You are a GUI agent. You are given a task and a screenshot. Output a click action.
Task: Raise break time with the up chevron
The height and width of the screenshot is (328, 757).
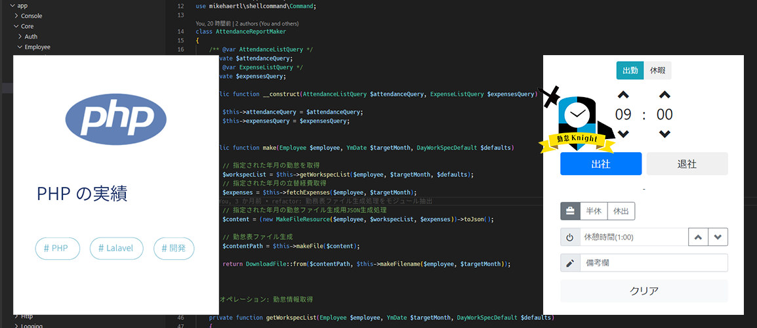pyautogui.click(x=698, y=237)
